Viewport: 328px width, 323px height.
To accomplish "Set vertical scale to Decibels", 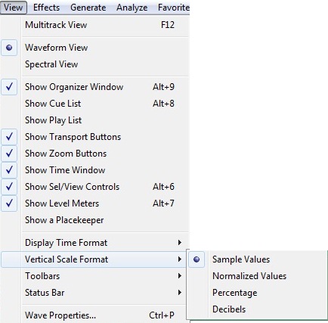I will pyautogui.click(x=258, y=309).
